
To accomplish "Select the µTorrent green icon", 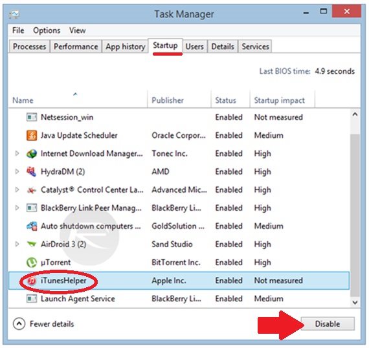I will (x=32, y=263).
